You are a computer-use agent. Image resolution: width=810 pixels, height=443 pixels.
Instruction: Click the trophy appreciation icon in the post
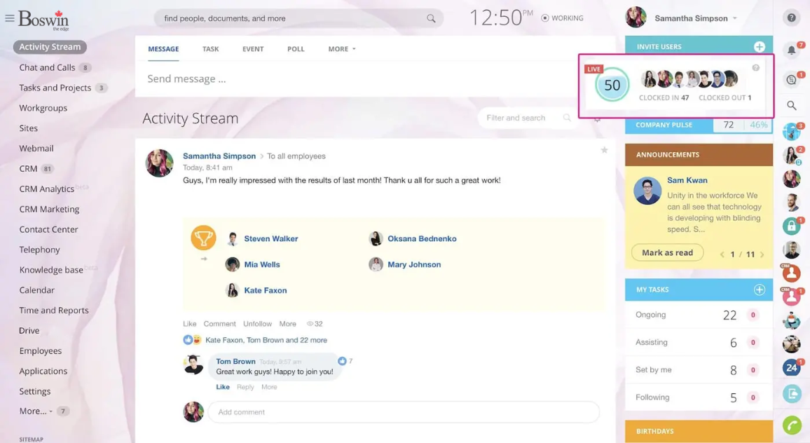coord(203,238)
